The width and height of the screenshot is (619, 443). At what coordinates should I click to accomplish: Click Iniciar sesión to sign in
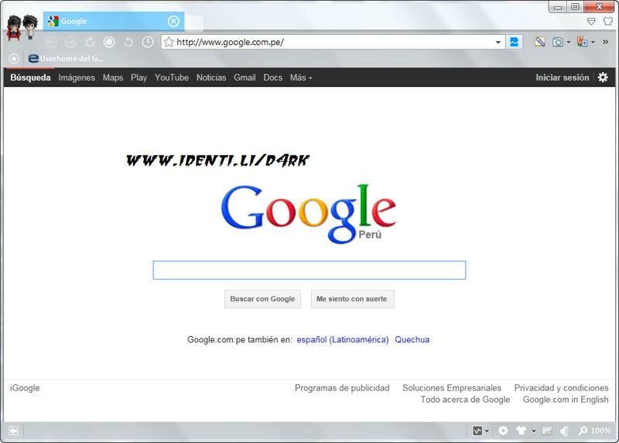point(563,77)
